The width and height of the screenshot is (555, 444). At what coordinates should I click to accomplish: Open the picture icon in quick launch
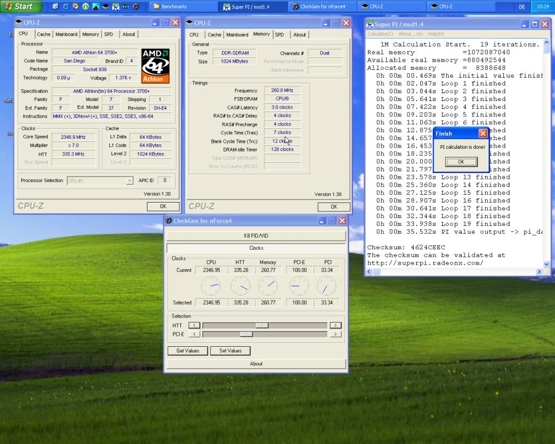click(95, 6)
